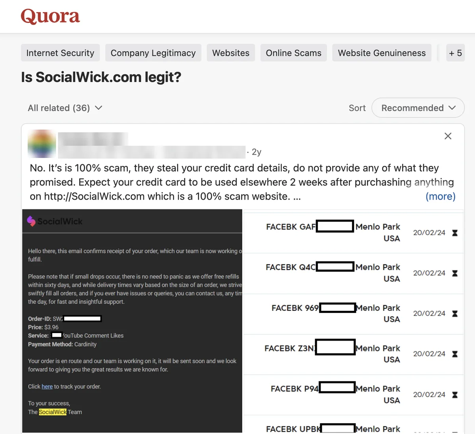Image resolution: width=475 pixels, height=434 pixels.
Task: Click the FACEBK Z3N transaction name
Action: click(x=290, y=348)
